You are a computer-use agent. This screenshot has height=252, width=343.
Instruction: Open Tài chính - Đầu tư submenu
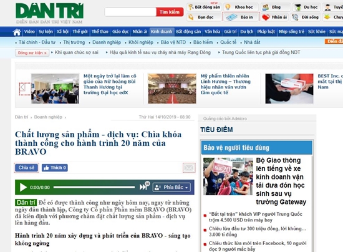click(x=37, y=42)
